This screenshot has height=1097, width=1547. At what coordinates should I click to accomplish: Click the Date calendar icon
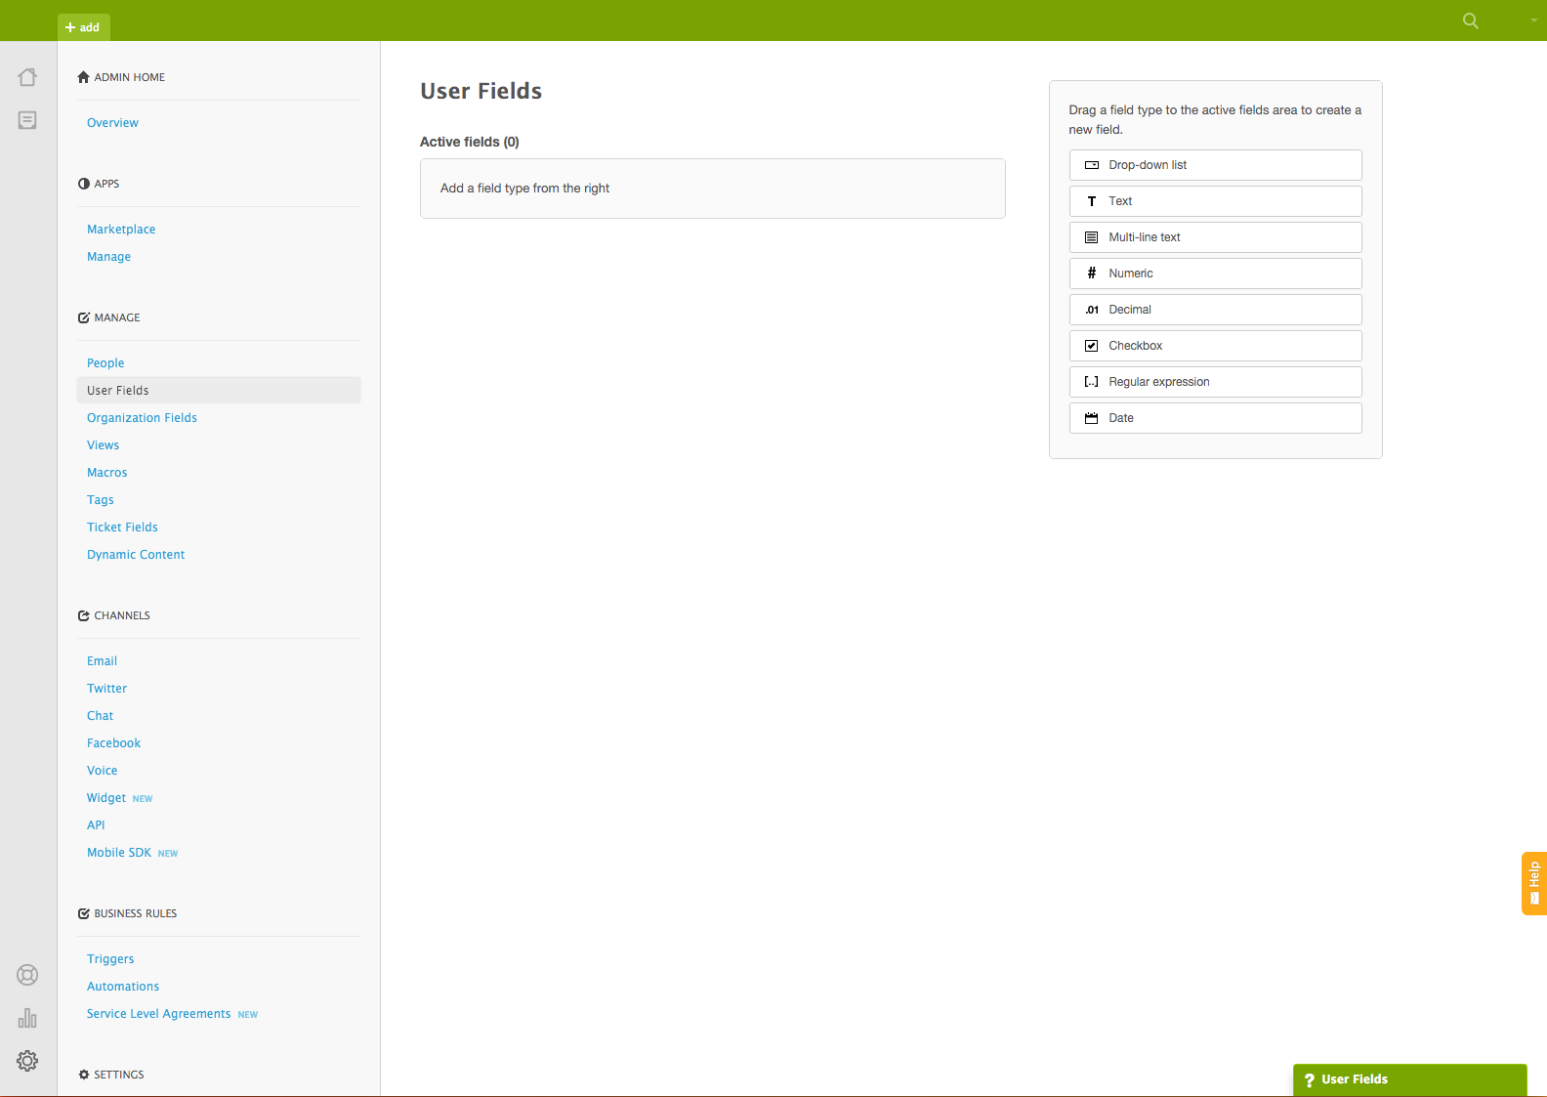point(1092,418)
